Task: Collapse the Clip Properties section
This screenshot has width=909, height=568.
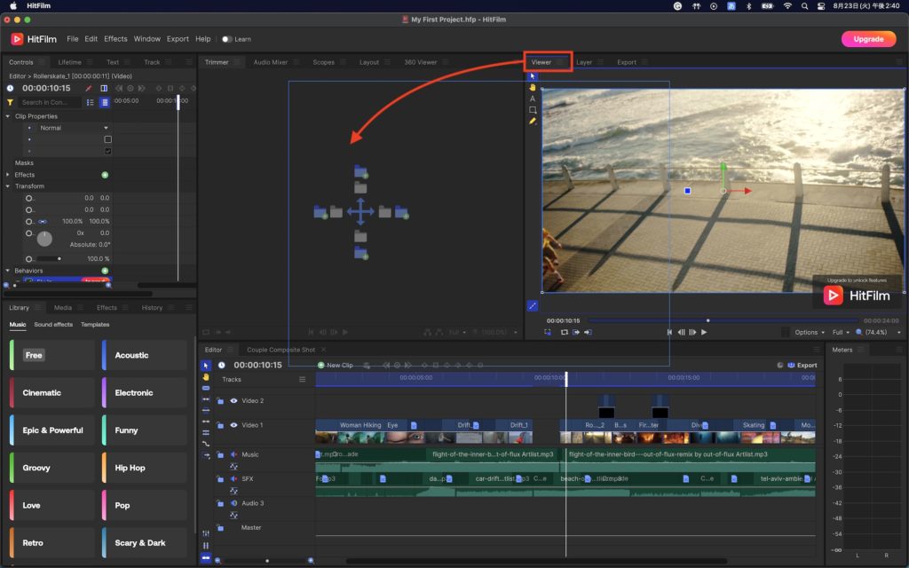Action: (x=8, y=116)
